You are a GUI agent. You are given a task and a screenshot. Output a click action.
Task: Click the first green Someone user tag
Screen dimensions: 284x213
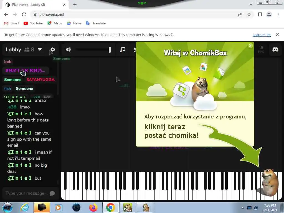13,80
